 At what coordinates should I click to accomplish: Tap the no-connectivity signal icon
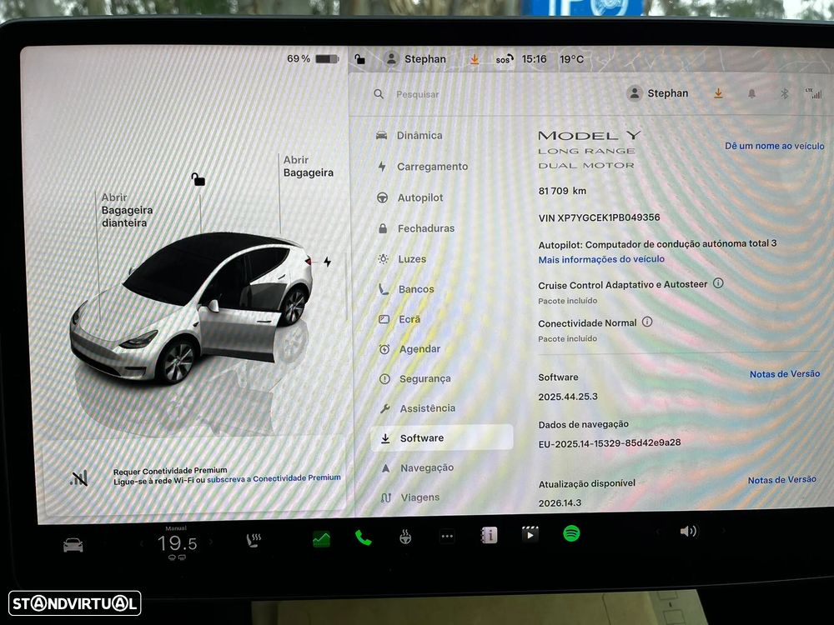point(78,478)
